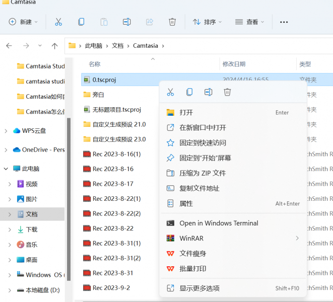The width and height of the screenshot is (333, 302).
Task: Select 压缩为 ZIP 文件 menu entry
Action: click(x=203, y=173)
